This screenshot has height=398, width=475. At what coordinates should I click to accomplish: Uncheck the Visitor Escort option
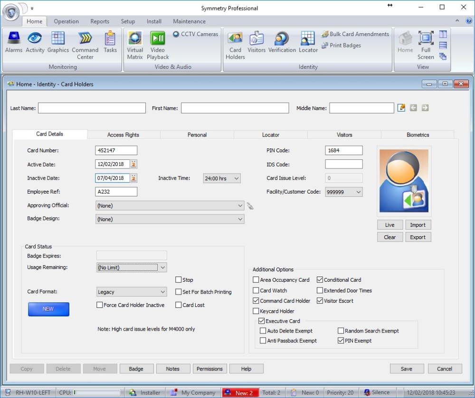coord(320,301)
